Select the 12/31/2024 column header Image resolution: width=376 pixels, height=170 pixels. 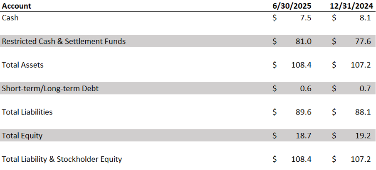[350, 6]
